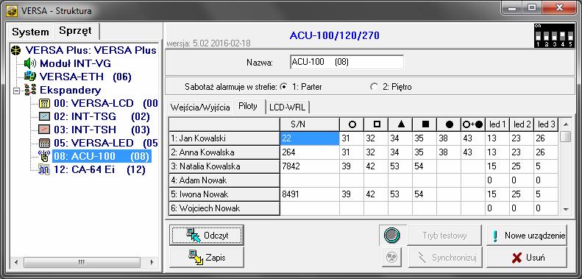Select the S/N cell with value 8491
Viewport: 582px width, 279px height.
(x=310, y=194)
